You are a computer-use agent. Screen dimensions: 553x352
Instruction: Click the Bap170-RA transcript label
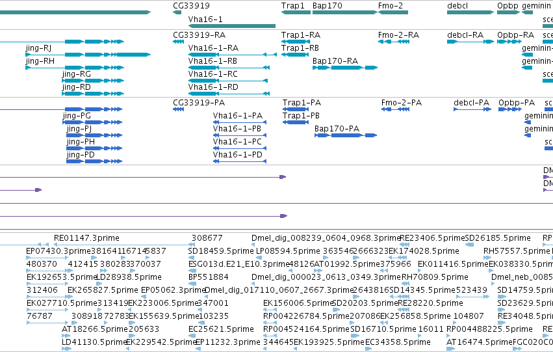[x=335, y=61]
